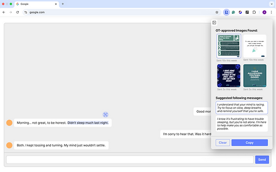Select the dark blue 'difficult things' thumbnail
Image resolution: width=276 pixels, height=172 pixels.
229,76
